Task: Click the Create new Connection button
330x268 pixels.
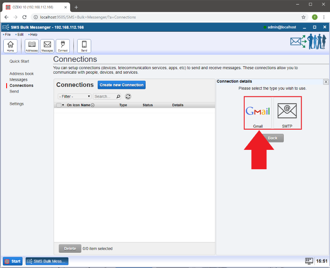Action: pos(122,85)
